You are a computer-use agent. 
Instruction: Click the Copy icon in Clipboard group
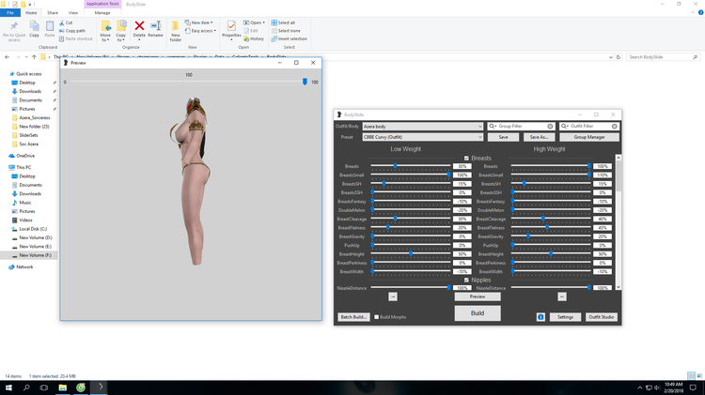point(34,26)
